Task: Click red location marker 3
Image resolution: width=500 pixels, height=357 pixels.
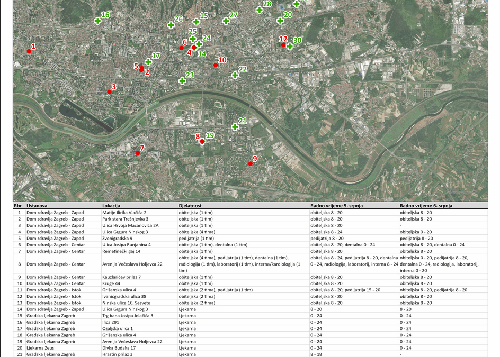Action: point(110,92)
